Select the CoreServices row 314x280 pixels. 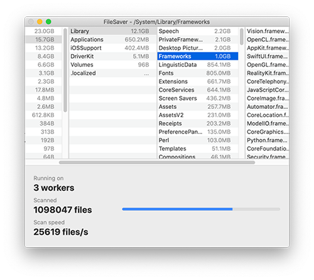click(198, 90)
